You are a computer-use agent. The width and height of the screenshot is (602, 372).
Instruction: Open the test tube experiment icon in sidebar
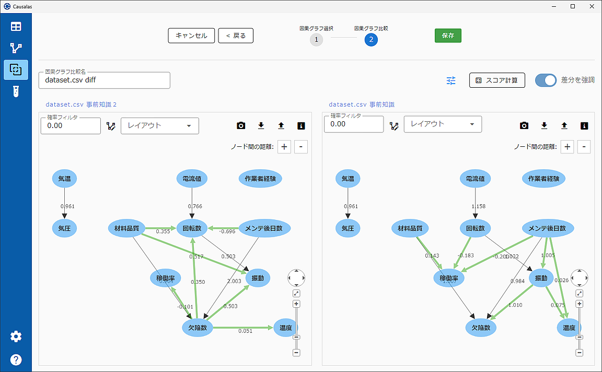click(x=16, y=92)
